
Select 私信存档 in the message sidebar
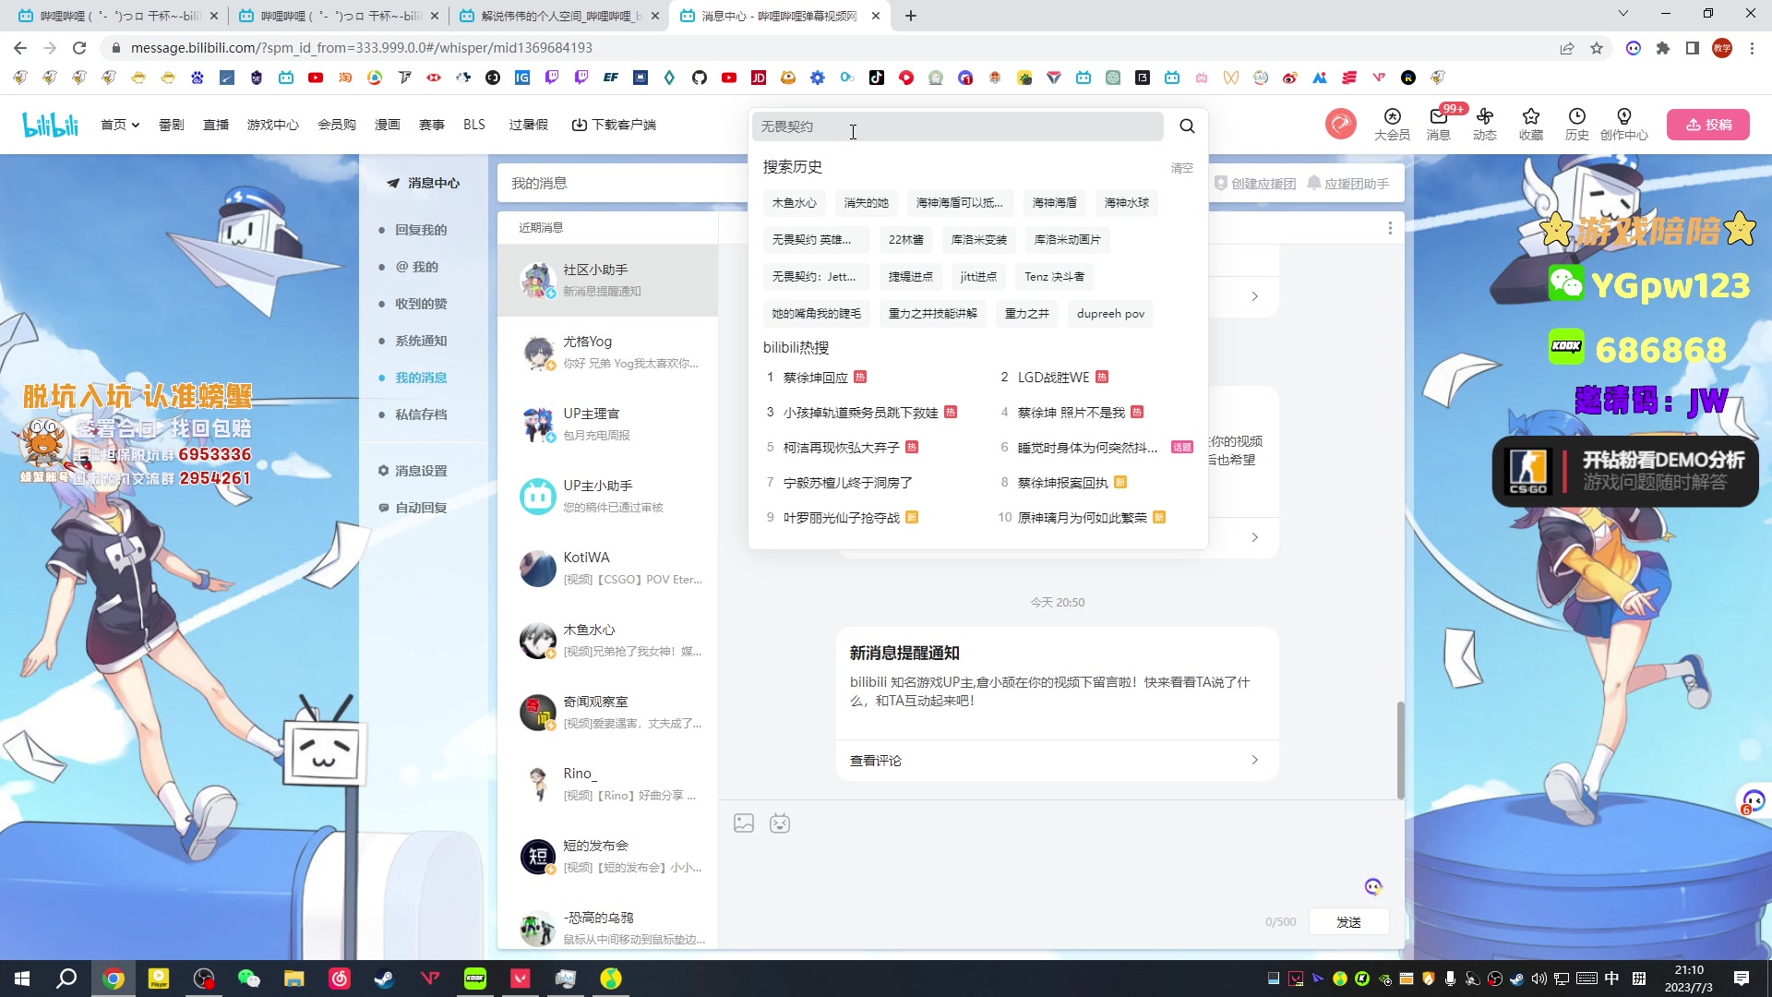420,414
